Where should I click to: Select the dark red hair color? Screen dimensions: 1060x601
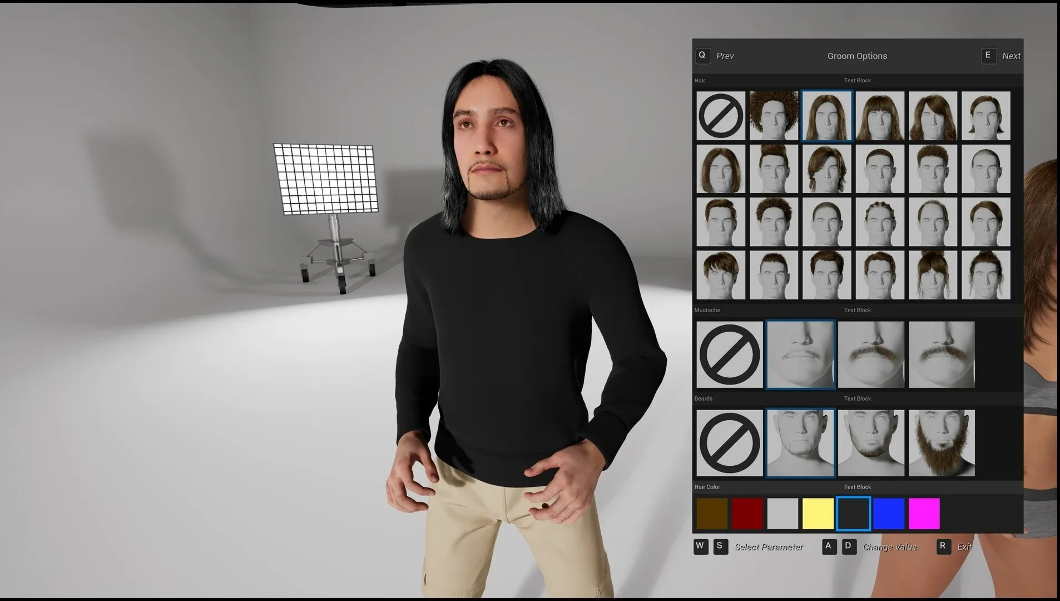tap(747, 513)
